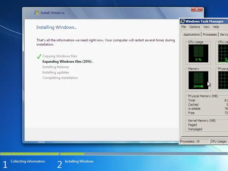Click the Collecting information progress bar
The image size is (228, 171).
coord(30,154)
